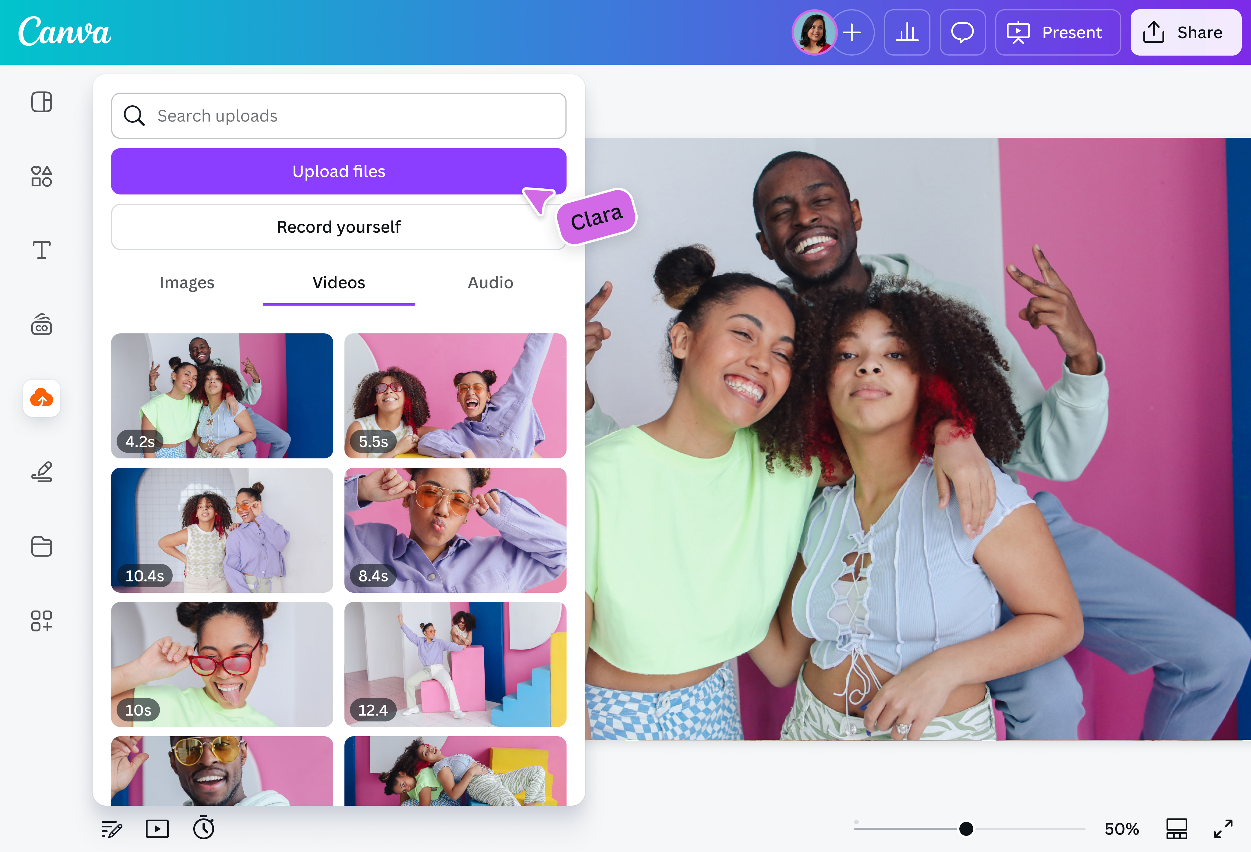Click inside the Search uploads field

338,115
